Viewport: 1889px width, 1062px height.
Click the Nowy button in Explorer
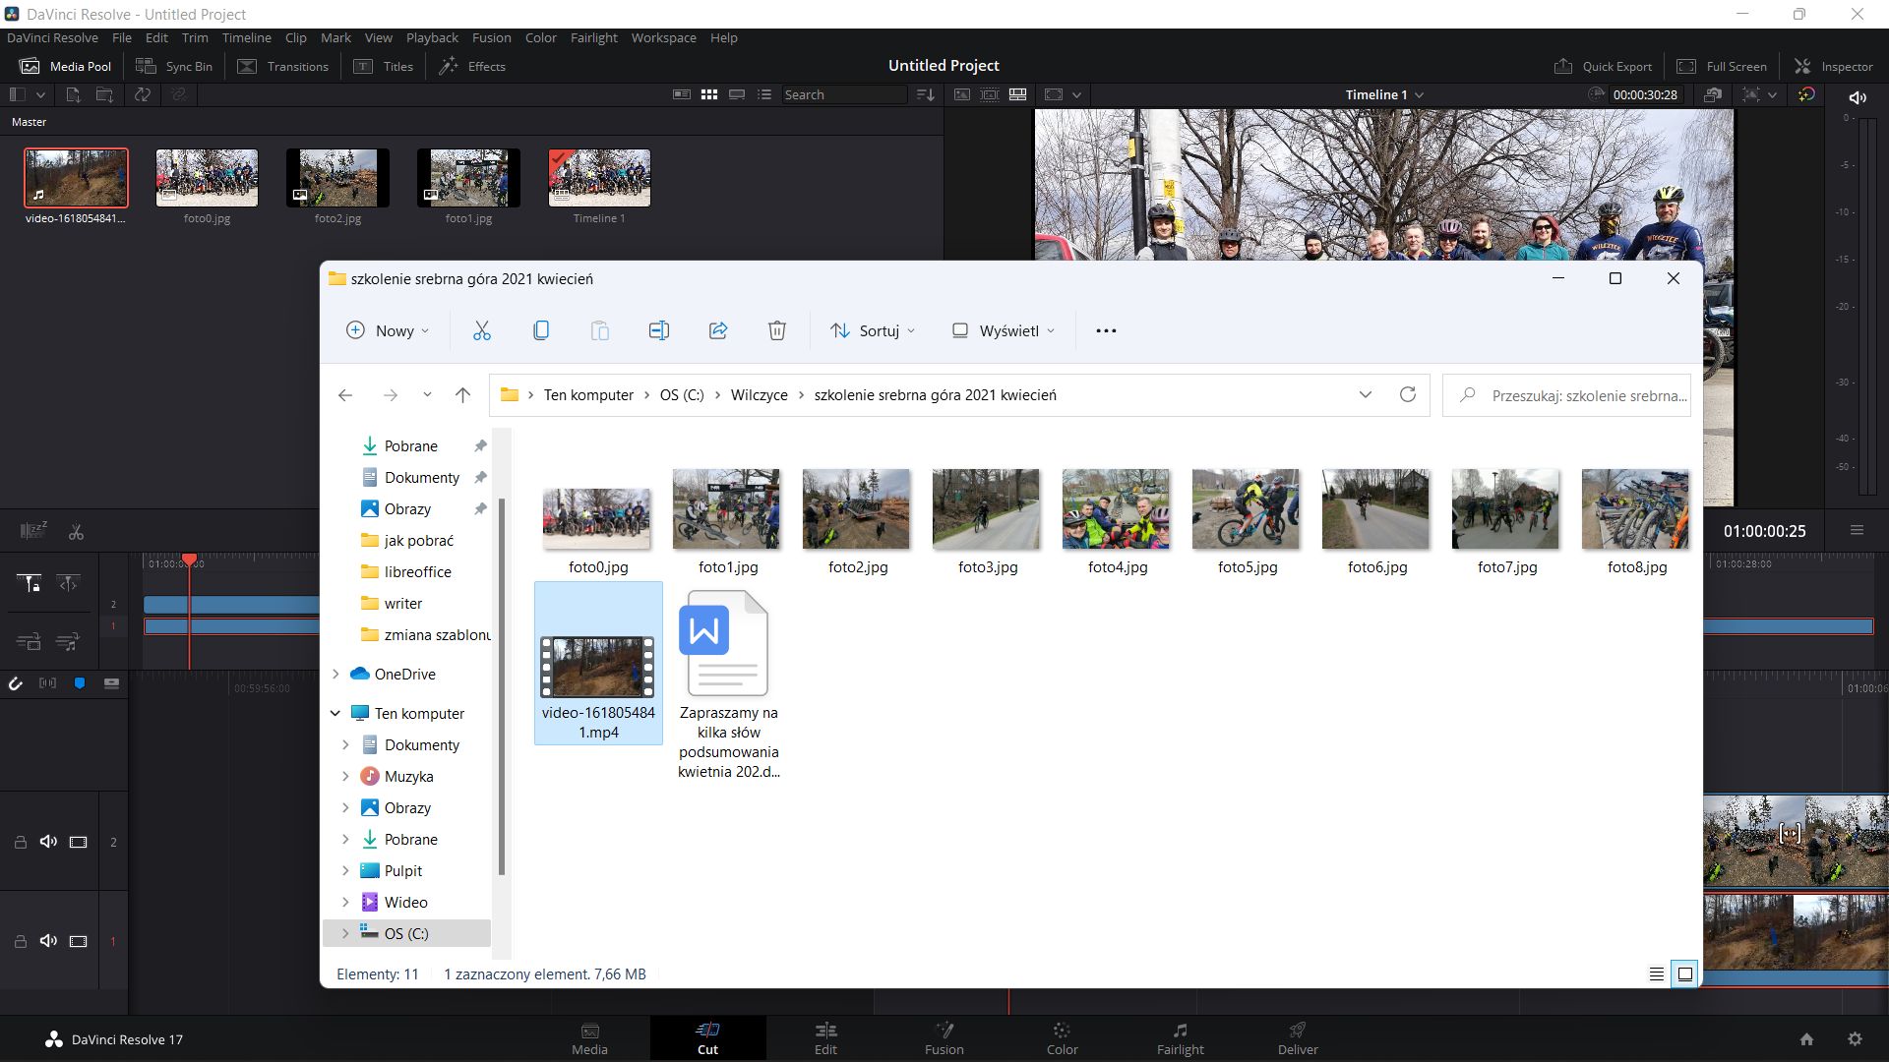[386, 330]
